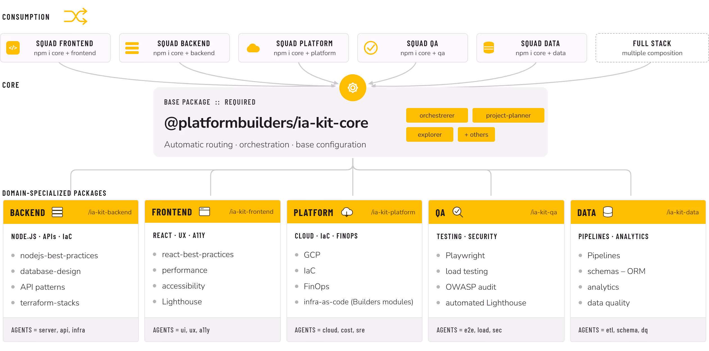Click the server stack icon in Backend header
This screenshot has height=351, width=709.
[57, 212]
